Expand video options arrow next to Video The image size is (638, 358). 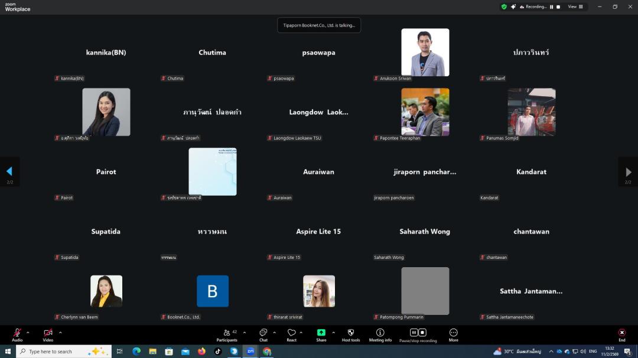[x=60, y=333]
